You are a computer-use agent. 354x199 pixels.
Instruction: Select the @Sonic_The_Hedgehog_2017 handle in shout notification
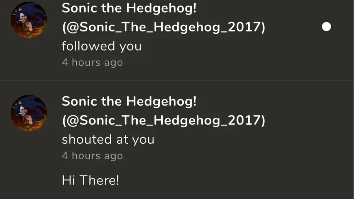[x=164, y=120]
